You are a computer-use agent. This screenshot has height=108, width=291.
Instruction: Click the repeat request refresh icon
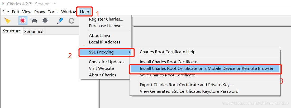coord(71,21)
